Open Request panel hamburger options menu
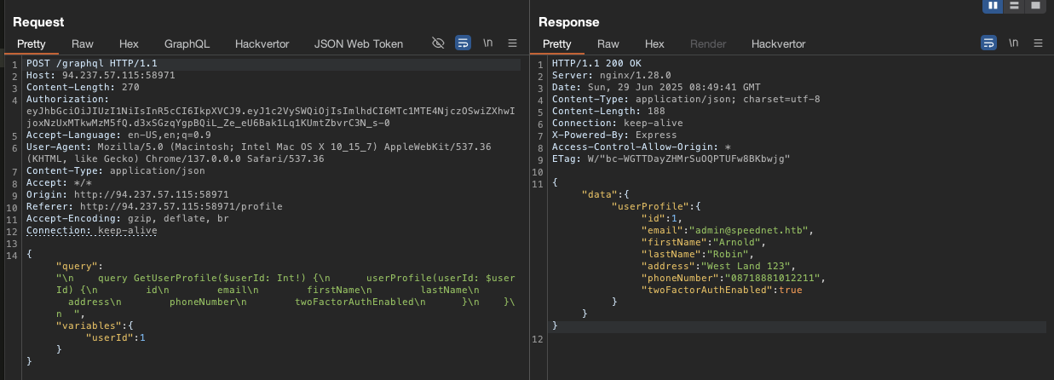This screenshot has width=1054, height=380. click(512, 43)
